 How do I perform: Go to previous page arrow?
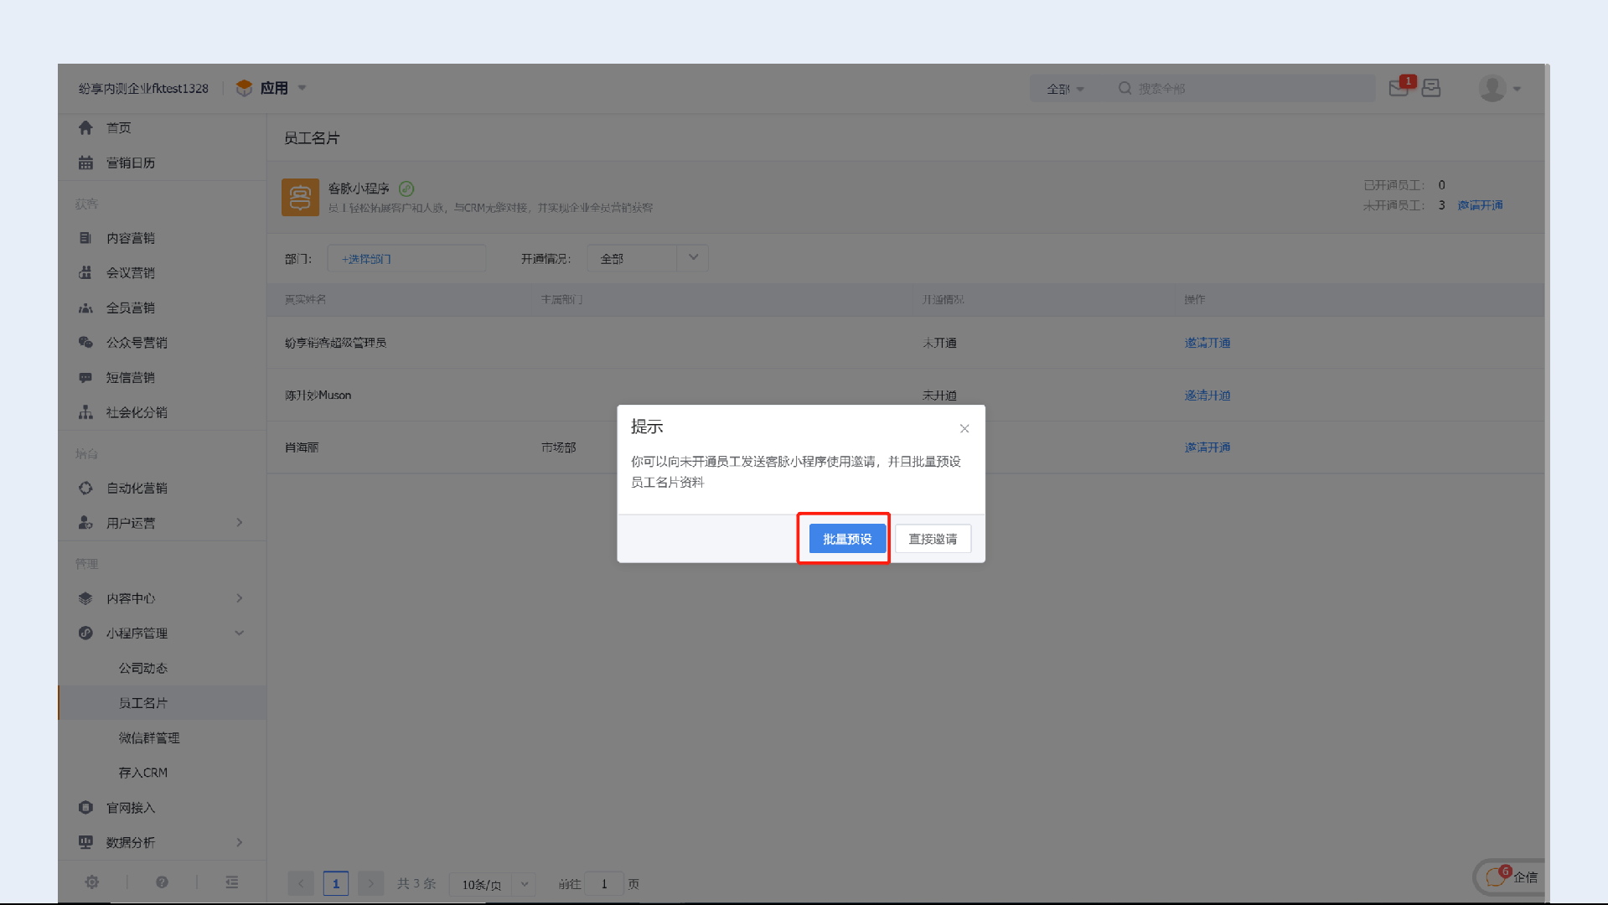301,883
